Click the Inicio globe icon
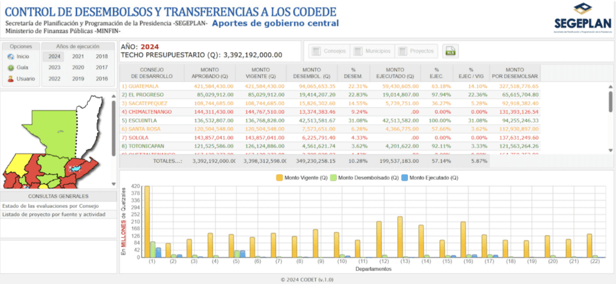Viewport: 616px width, 284px height. (x=10, y=57)
